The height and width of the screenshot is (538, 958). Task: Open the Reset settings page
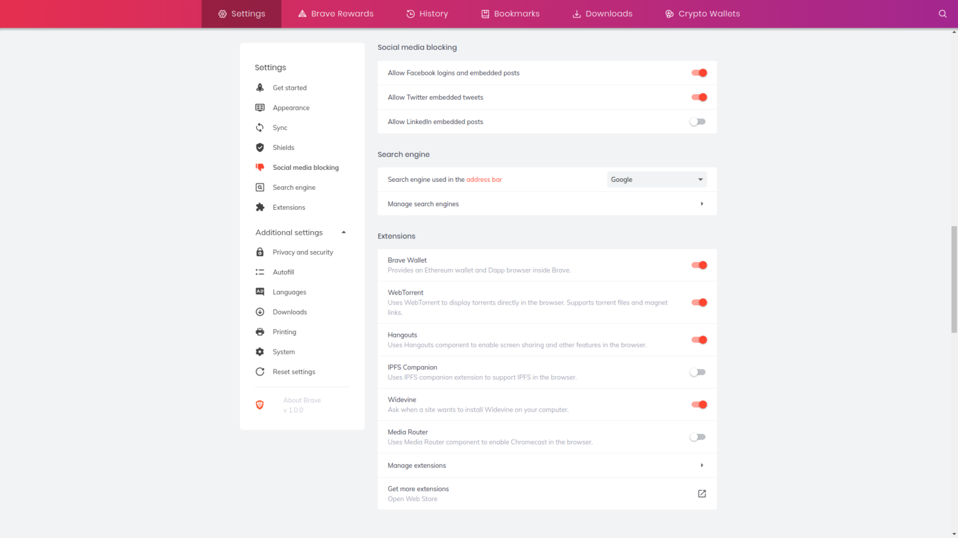click(294, 372)
